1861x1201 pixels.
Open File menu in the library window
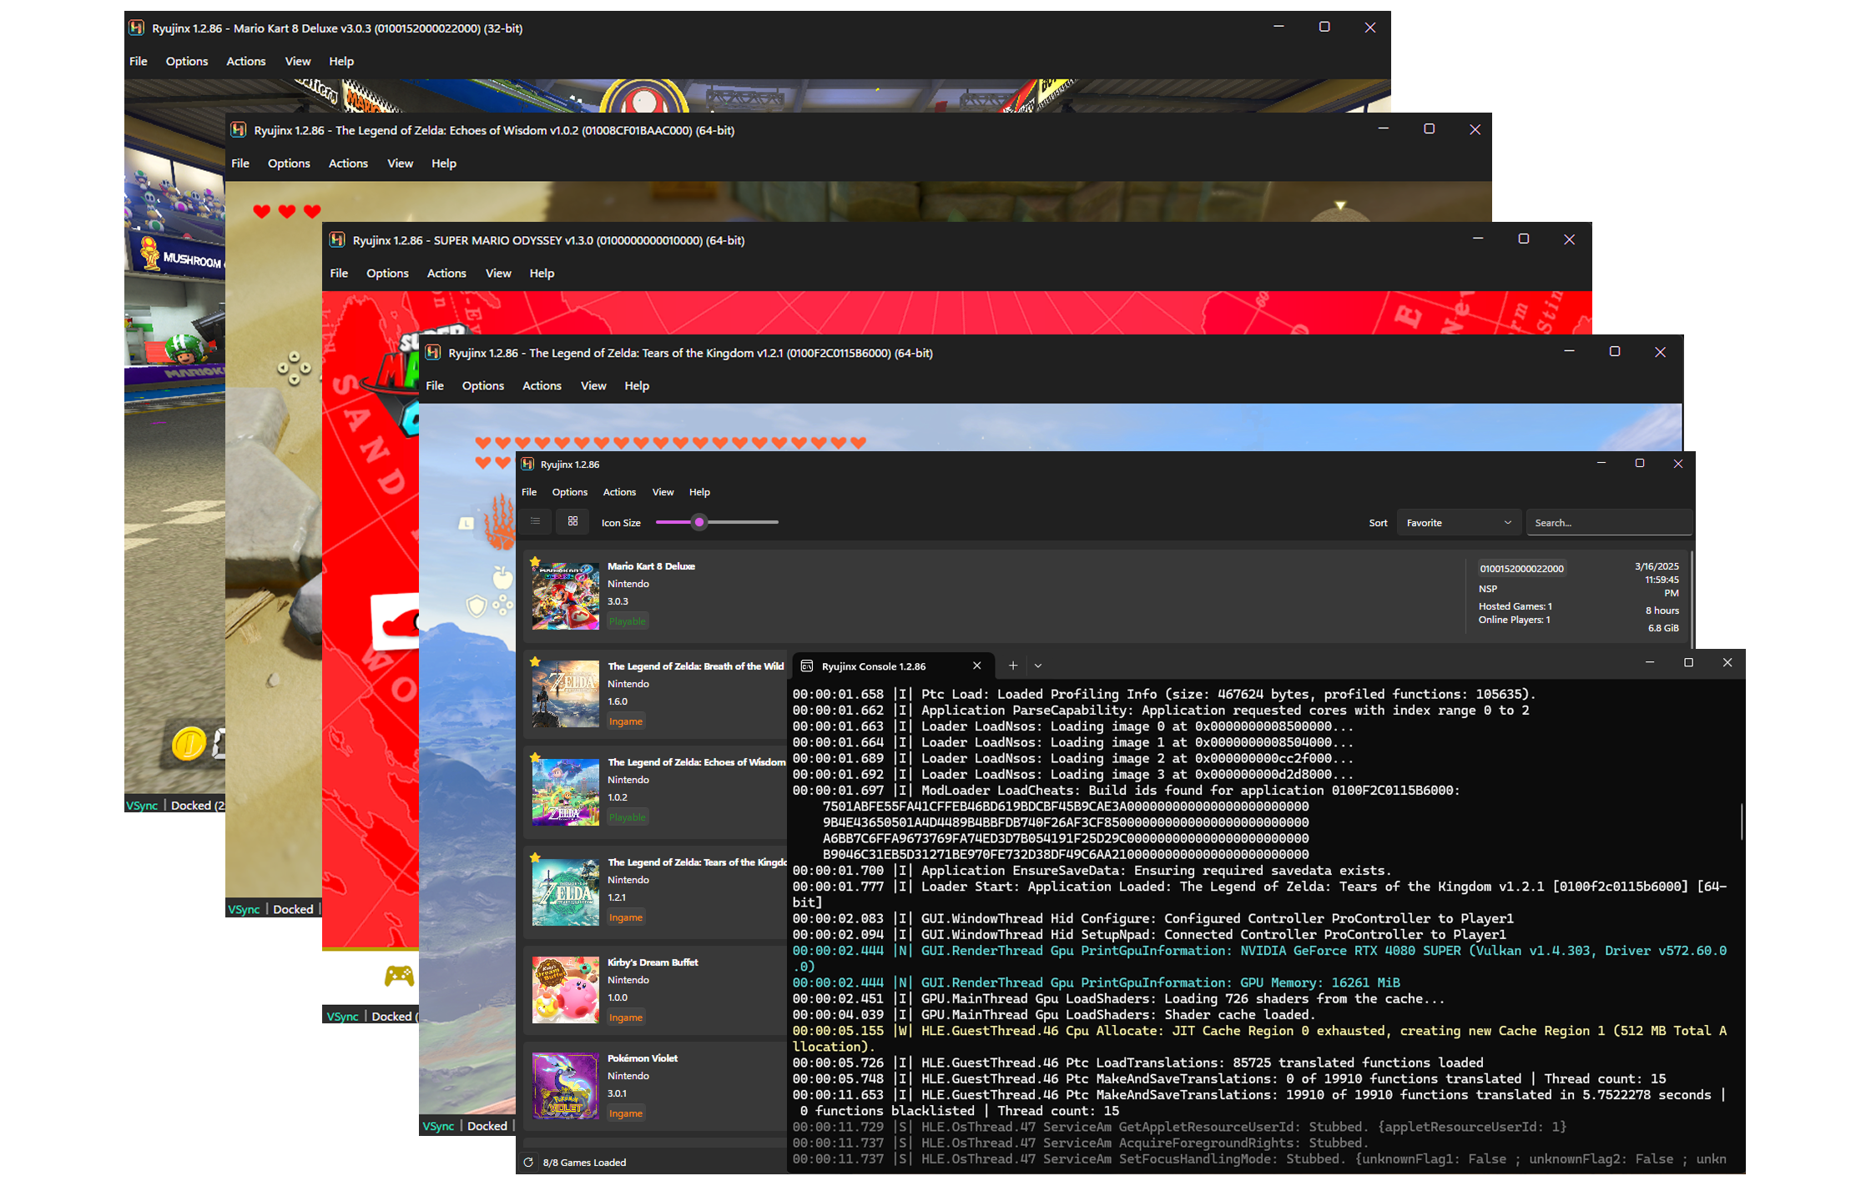pyautogui.click(x=529, y=492)
